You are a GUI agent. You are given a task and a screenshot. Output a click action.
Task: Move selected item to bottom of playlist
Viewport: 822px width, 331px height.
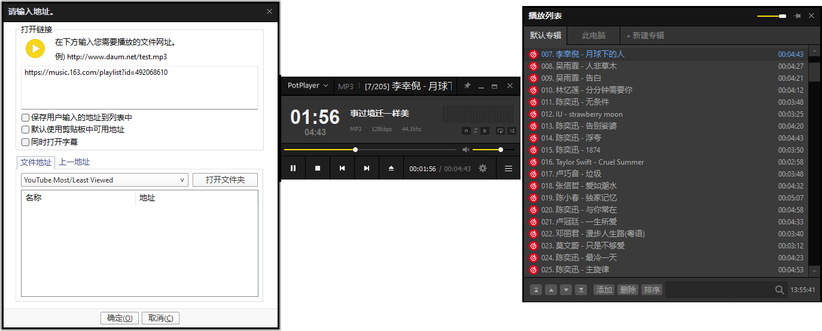pyautogui.click(x=581, y=290)
